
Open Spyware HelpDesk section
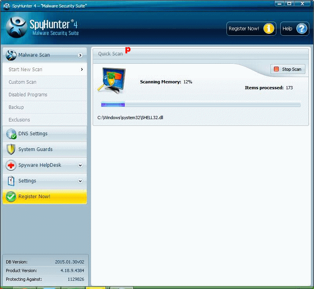pyautogui.click(x=45, y=165)
